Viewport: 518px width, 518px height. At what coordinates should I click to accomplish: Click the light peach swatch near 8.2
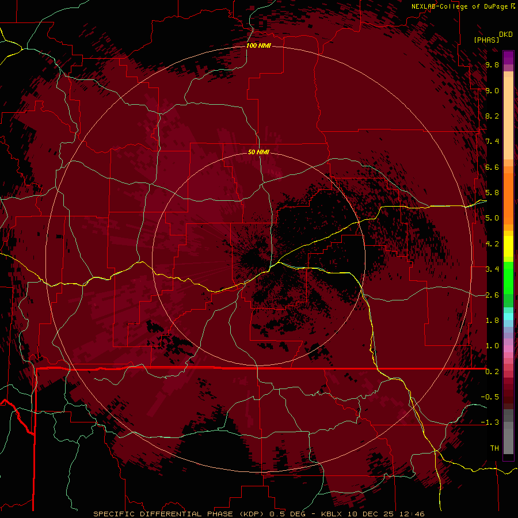(508, 118)
